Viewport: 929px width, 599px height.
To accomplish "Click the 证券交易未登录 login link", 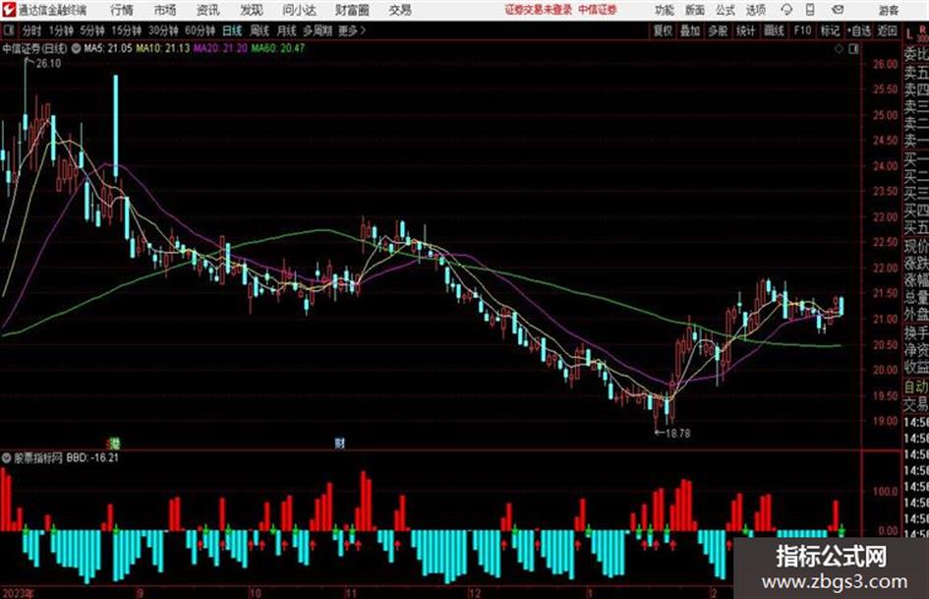I will coord(539,10).
